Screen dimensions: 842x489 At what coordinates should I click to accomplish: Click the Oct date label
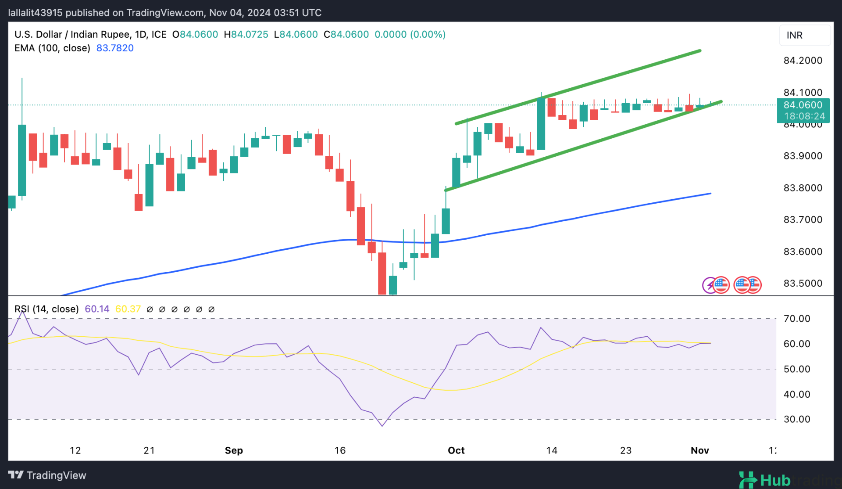point(456,450)
